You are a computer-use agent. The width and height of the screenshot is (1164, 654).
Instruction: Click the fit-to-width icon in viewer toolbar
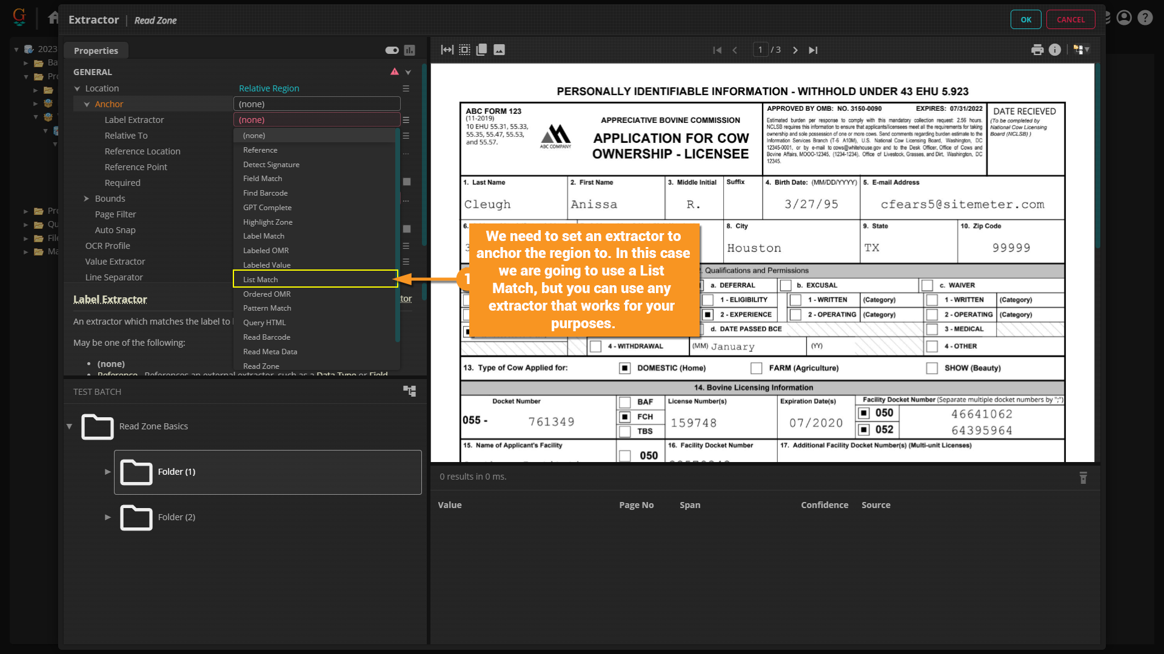447,50
